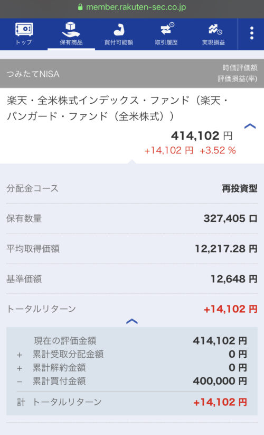Tap the 取引履歴 tab label
264x435 pixels.
[166, 42]
